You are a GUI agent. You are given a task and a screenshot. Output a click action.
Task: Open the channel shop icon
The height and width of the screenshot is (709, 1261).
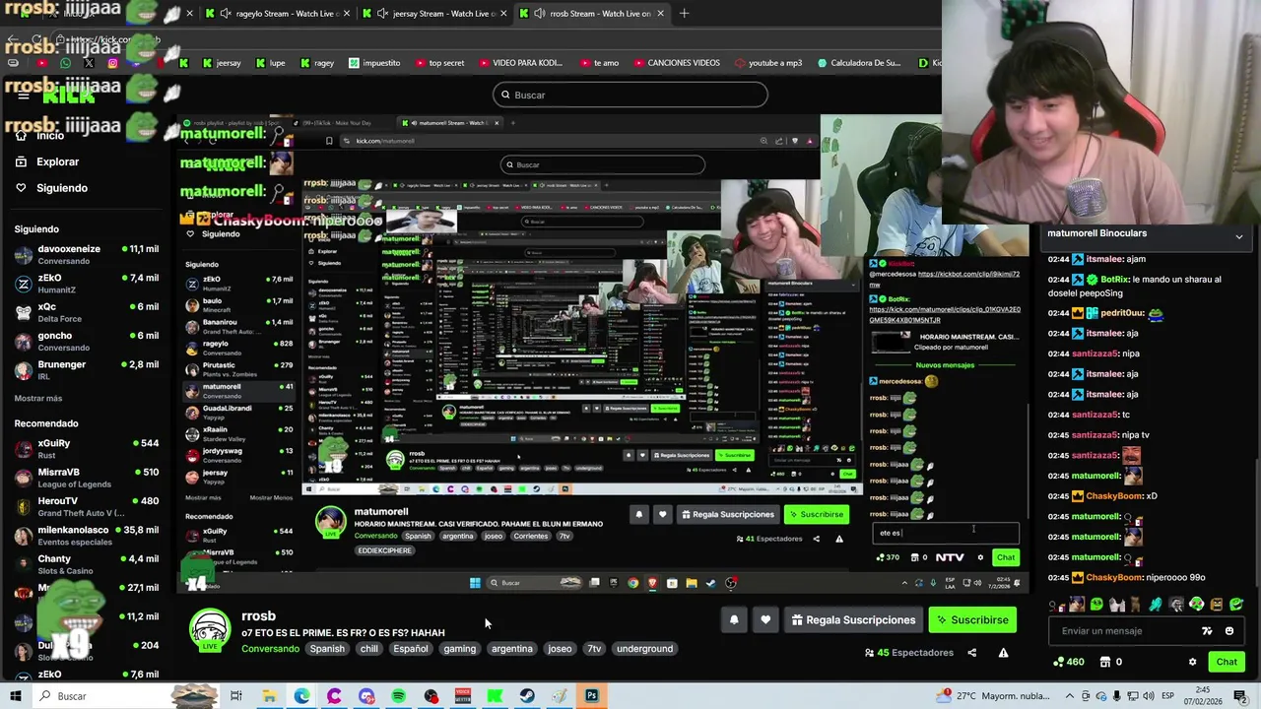tap(1105, 662)
